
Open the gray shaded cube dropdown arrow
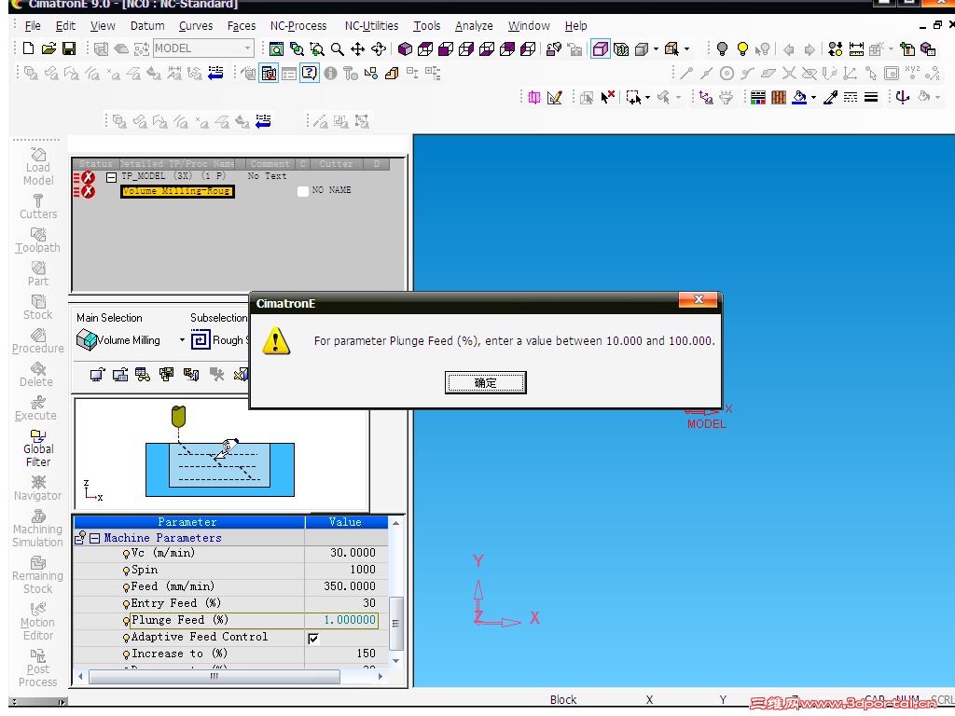click(656, 49)
